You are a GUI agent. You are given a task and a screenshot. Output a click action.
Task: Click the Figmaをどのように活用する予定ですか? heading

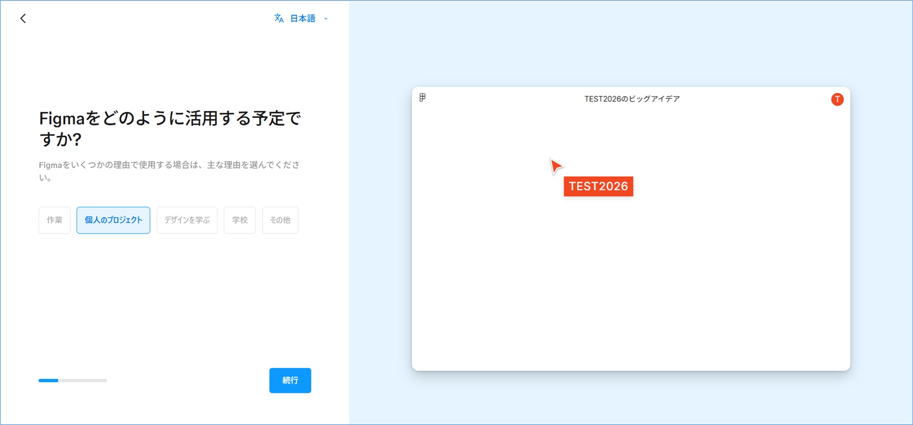(170, 129)
